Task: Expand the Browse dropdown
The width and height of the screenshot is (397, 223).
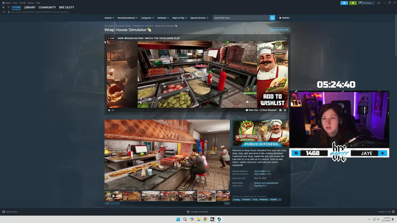Action: click(x=109, y=18)
